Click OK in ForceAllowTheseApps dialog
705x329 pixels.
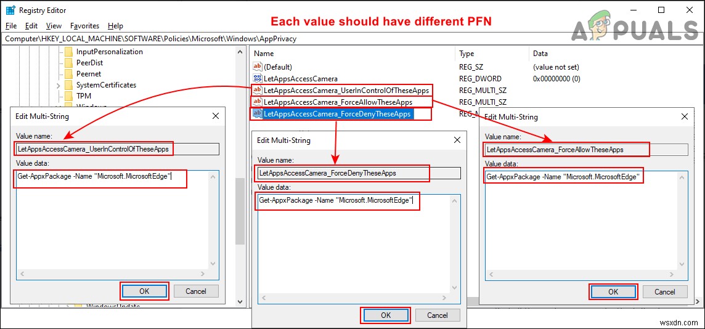(613, 291)
